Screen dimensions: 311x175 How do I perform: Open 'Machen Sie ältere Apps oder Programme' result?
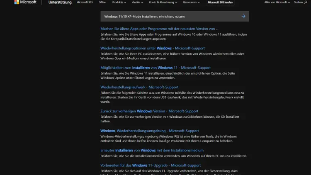(x=159, y=29)
